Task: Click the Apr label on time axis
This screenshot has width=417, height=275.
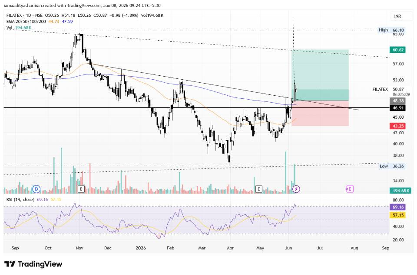Action: (230, 248)
